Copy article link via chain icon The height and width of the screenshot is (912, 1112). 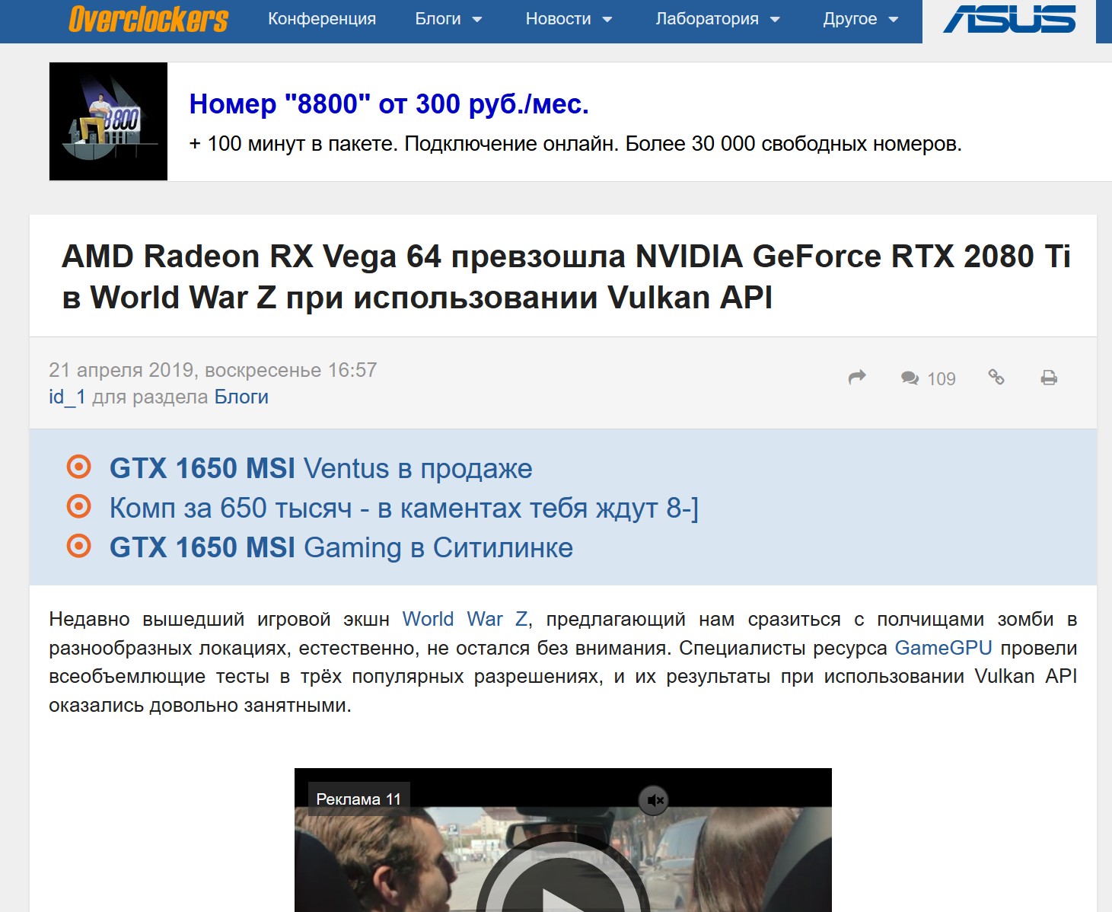pyautogui.click(x=996, y=377)
